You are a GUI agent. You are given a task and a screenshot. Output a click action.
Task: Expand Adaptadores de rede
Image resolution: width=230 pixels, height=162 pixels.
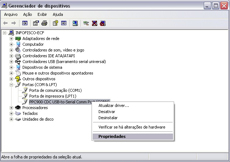tap(11, 39)
